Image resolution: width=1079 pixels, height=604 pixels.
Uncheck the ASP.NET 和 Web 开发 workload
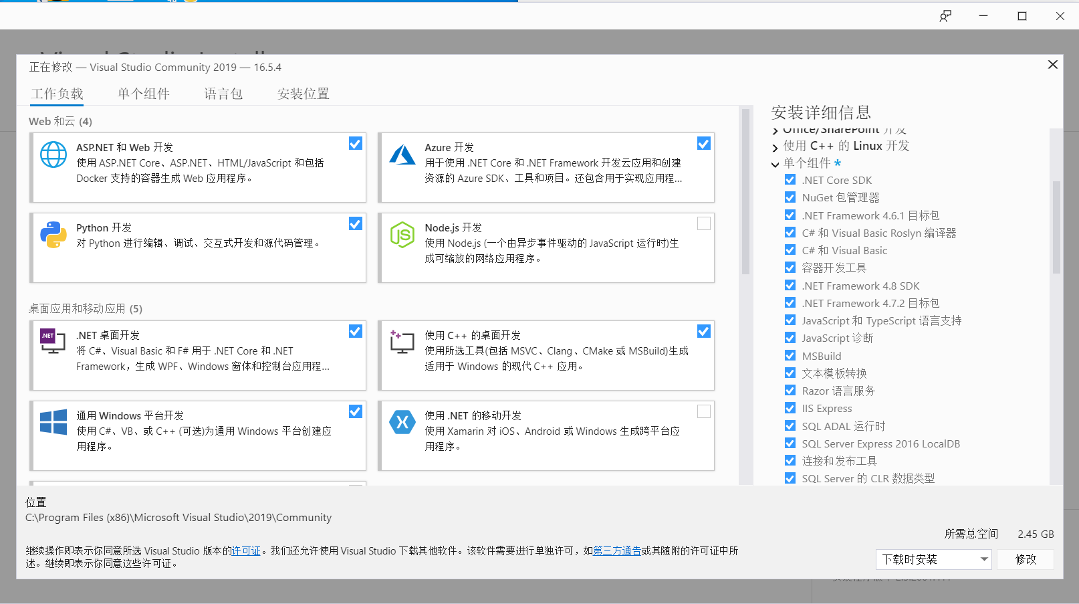pos(356,143)
